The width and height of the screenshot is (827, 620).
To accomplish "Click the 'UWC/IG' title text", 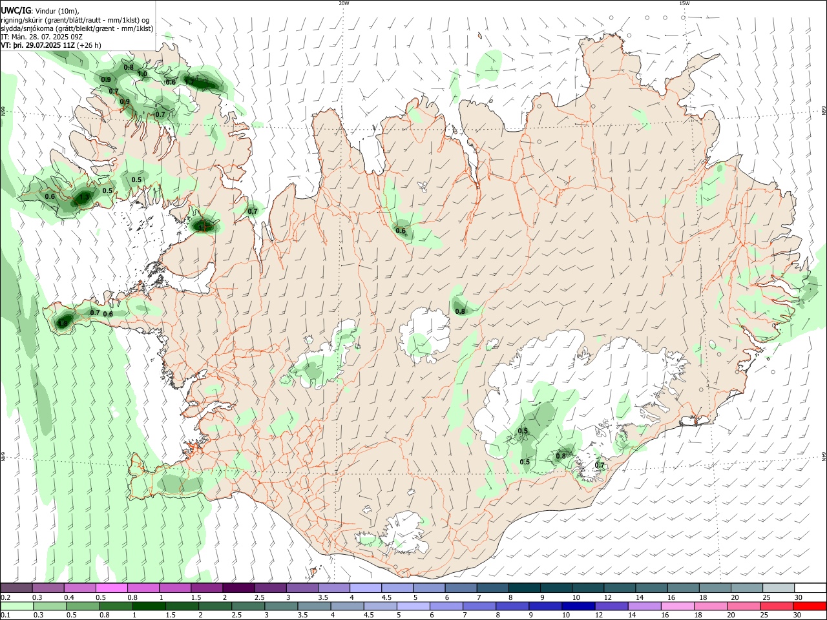I will 16,10.
